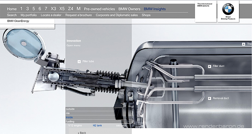Select the 'fuelling' view option

(70, 122)
